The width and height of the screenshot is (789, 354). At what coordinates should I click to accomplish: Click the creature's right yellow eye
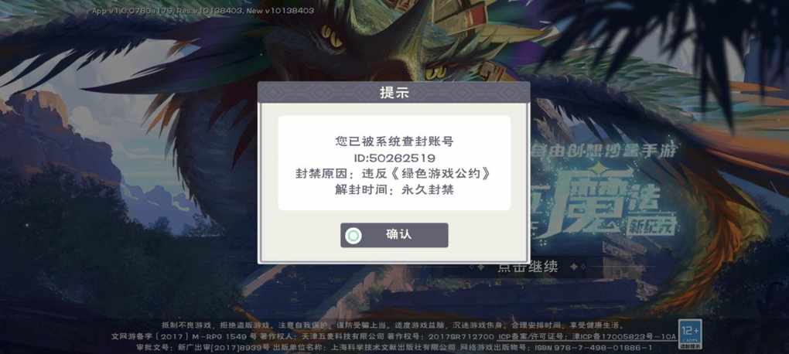(x=435, y=73)
